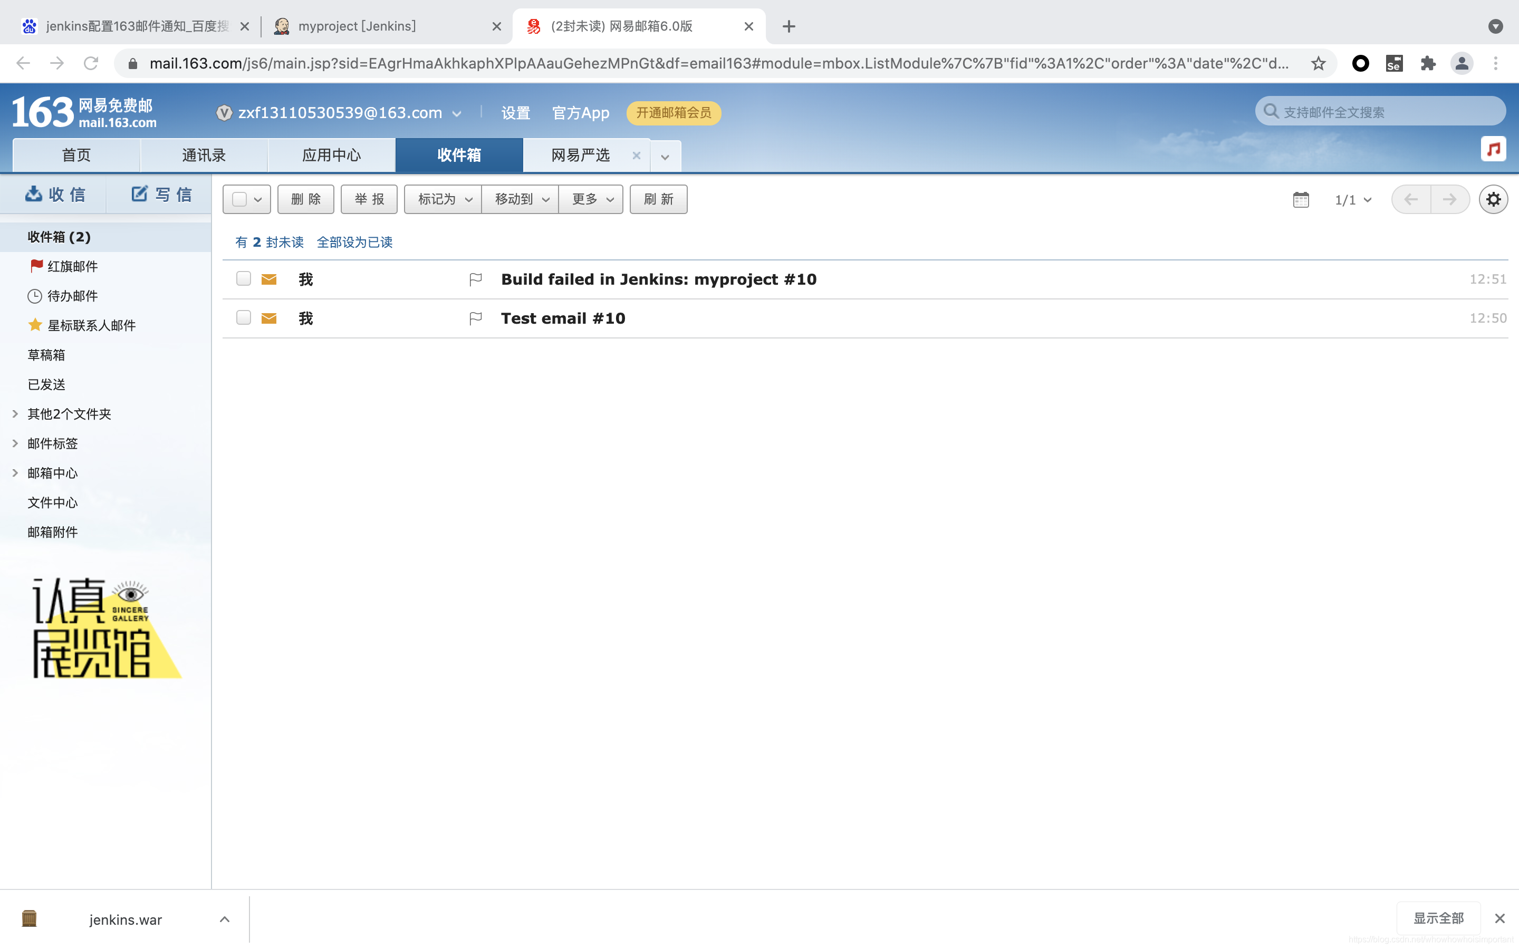The width and height of the screenshot is (1519, 949).
Task: Bookmark this page with the star icon
Action: click(1318, 63)
